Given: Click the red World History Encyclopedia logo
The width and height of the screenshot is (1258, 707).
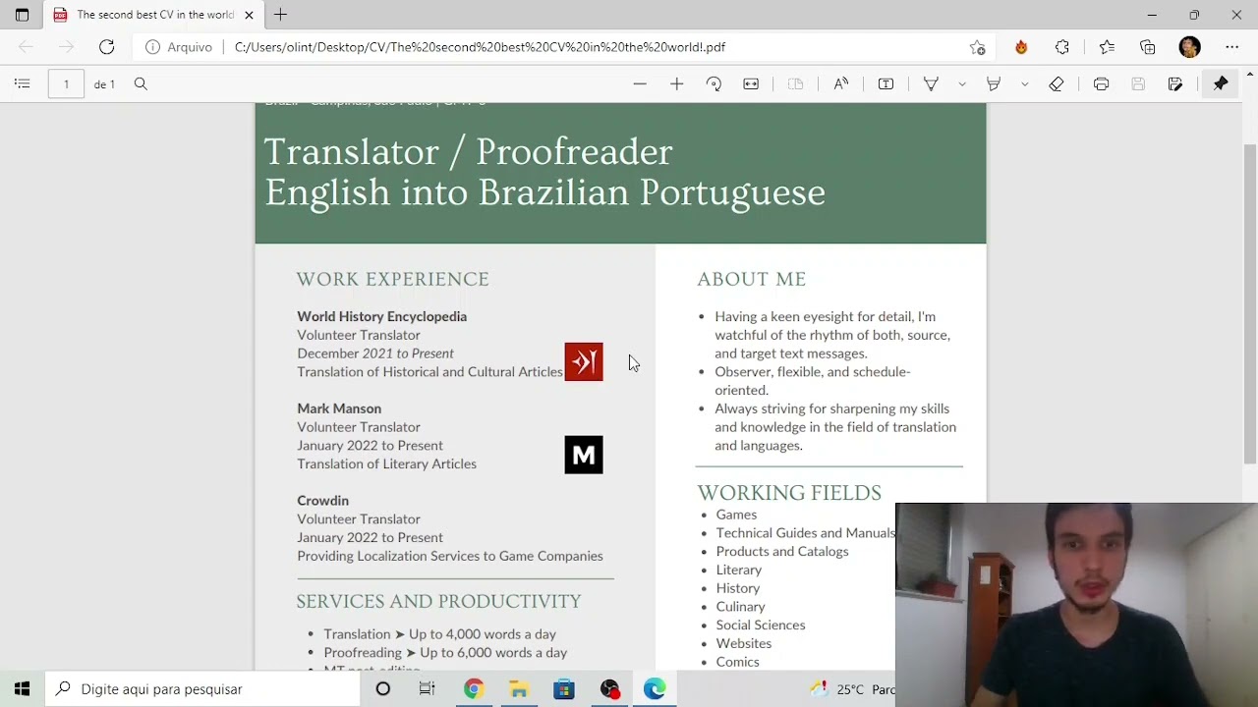Looking at the screenshot, I should point(584,362).
